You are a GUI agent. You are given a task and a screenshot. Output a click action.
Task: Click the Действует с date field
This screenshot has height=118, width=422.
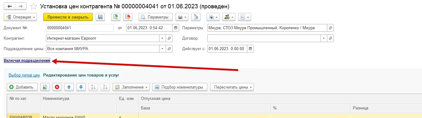227,49
